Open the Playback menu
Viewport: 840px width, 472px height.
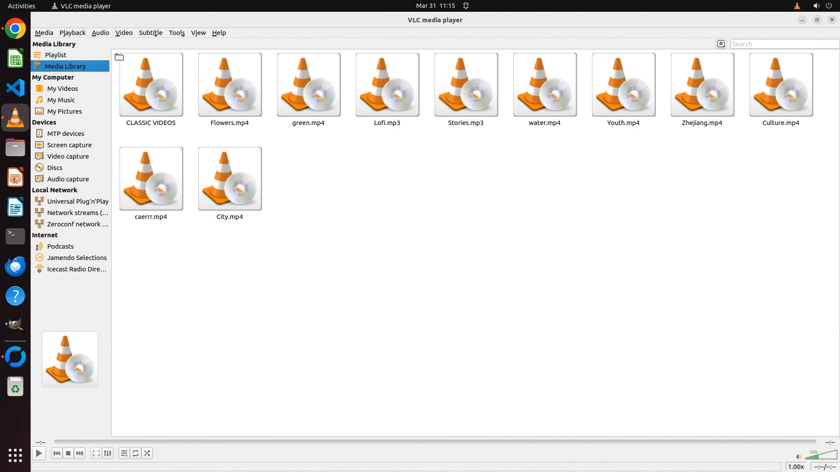(72, 33)
